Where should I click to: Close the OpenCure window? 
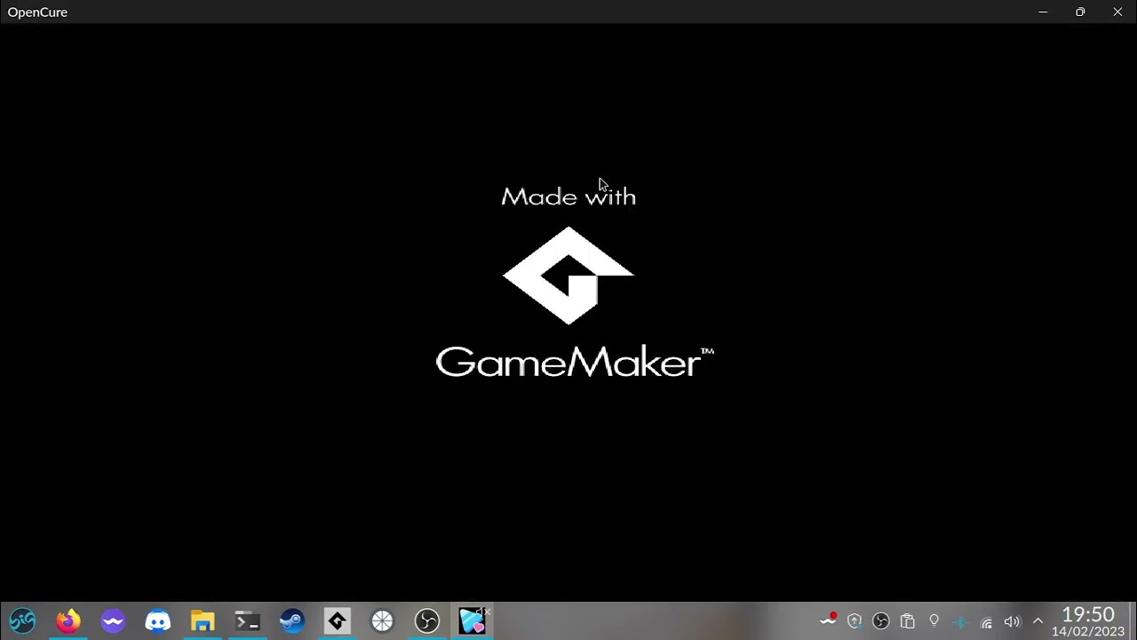pyautogui.click(x=1117, y=12)
